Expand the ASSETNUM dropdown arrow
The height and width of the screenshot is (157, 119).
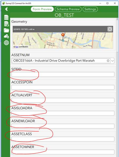tap(112, 61)
